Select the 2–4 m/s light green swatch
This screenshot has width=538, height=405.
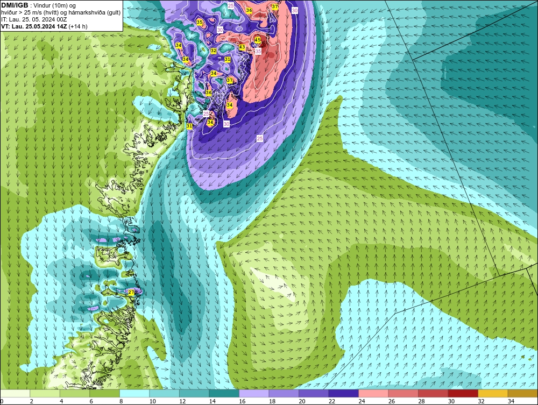pyautogui.click(x=45, y=393)
